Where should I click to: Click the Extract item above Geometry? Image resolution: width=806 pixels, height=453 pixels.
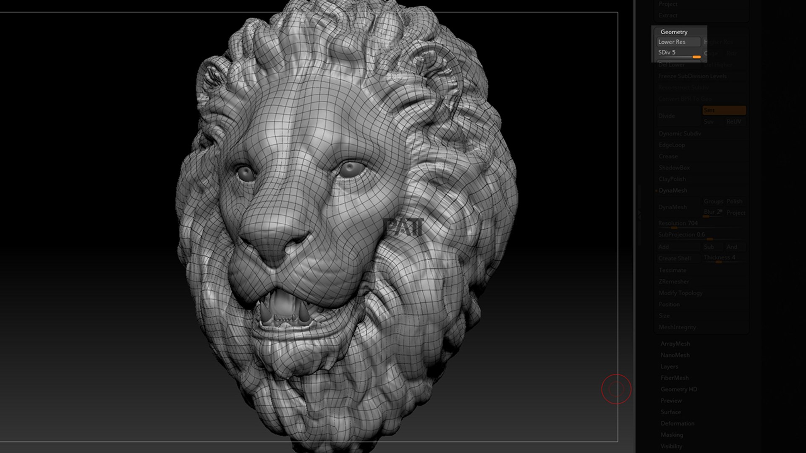coord(668,15)
